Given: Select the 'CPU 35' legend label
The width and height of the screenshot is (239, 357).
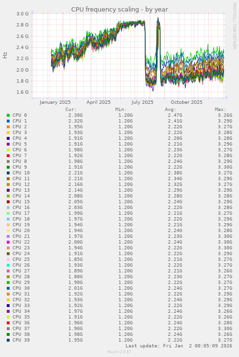Looking at the screenshot, I should click(x=21, y=317).
